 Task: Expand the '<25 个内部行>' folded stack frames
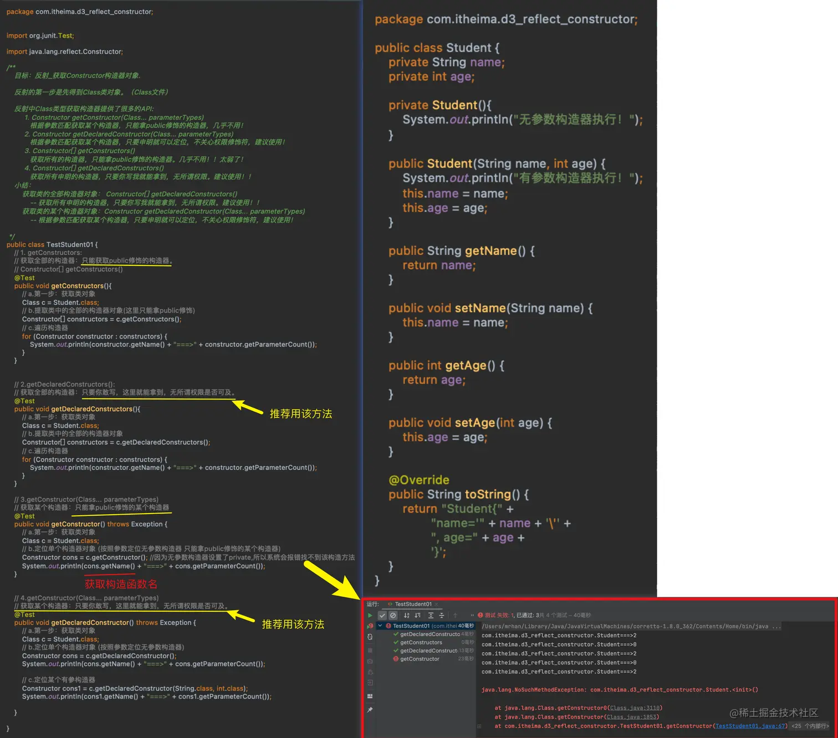coord(810,726)
